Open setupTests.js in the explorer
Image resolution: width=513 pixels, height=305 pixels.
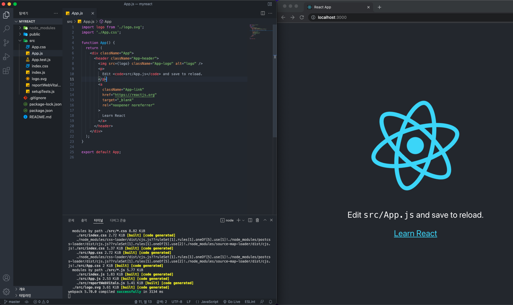38,91
